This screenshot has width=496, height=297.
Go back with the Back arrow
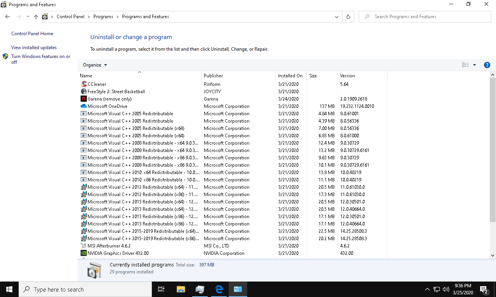7,17
